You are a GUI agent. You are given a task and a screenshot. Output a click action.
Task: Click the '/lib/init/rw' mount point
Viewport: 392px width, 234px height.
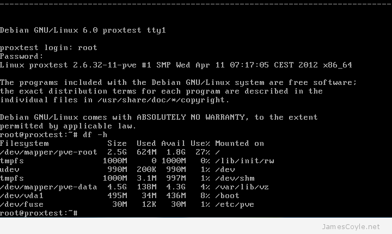coord(244,161)
